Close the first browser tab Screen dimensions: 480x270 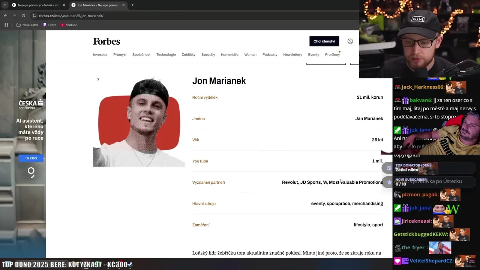(64, 5)
